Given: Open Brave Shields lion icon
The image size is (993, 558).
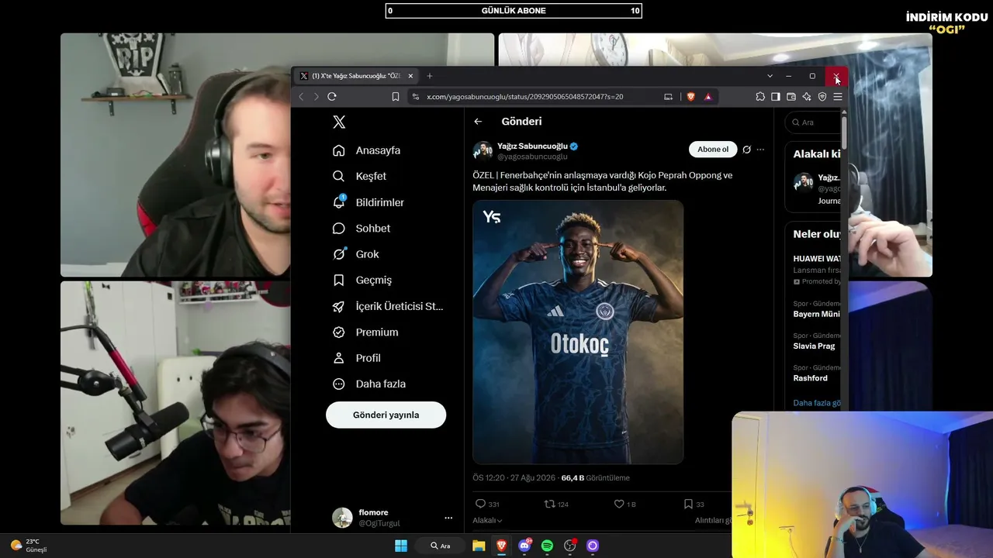Looking at the screenshot, I should click(690, 97).
